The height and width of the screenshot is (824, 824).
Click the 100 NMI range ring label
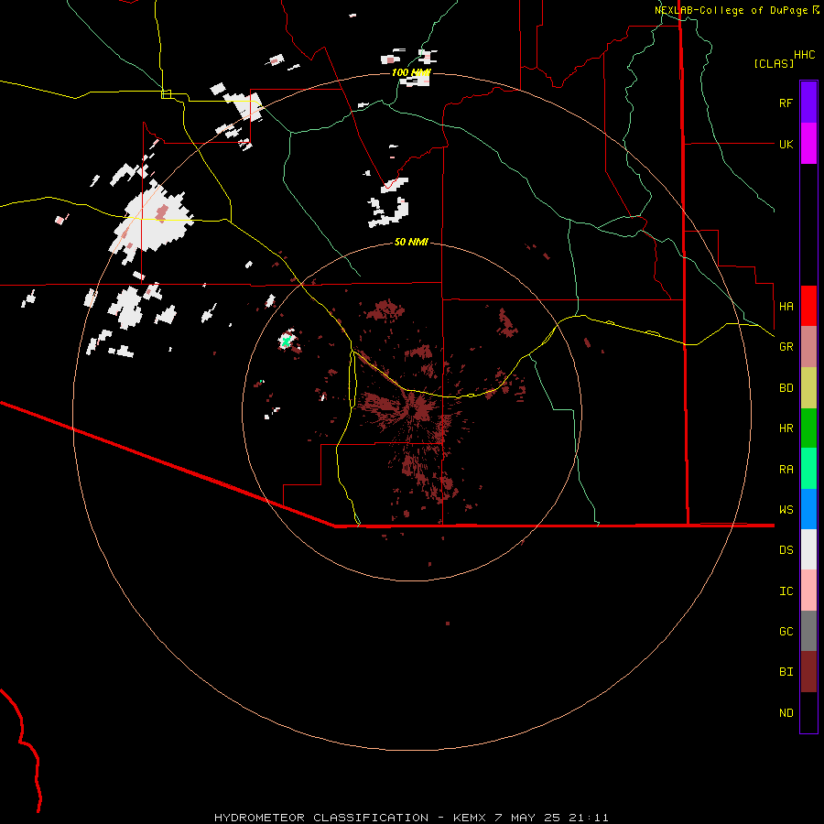411,72
